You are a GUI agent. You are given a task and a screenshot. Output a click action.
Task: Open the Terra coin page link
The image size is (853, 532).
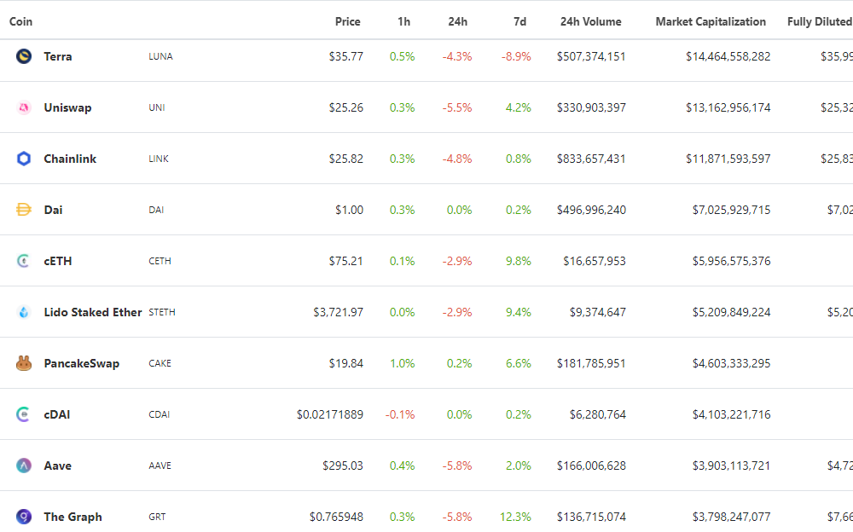[58, 56]
